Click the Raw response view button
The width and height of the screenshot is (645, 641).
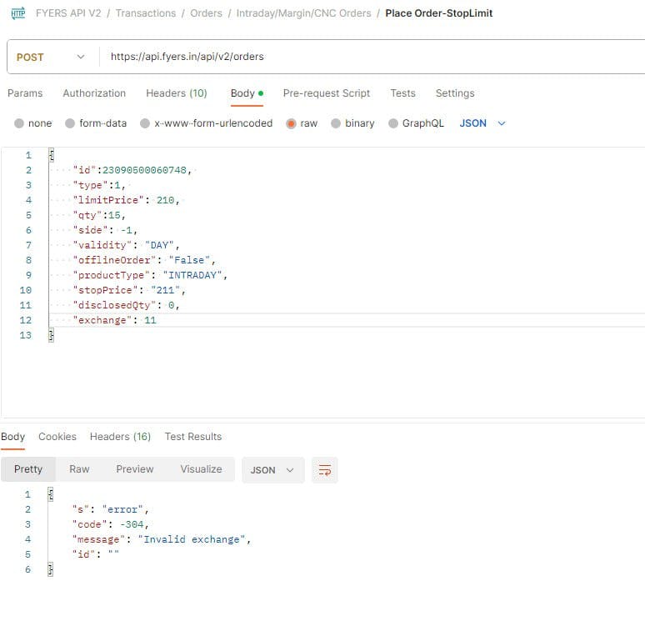pyautogui.click(x=79, y=469)
